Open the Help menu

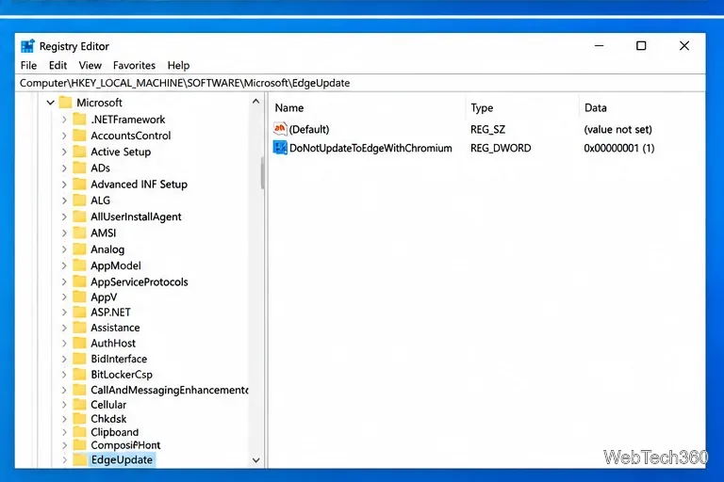click(178, 66)
